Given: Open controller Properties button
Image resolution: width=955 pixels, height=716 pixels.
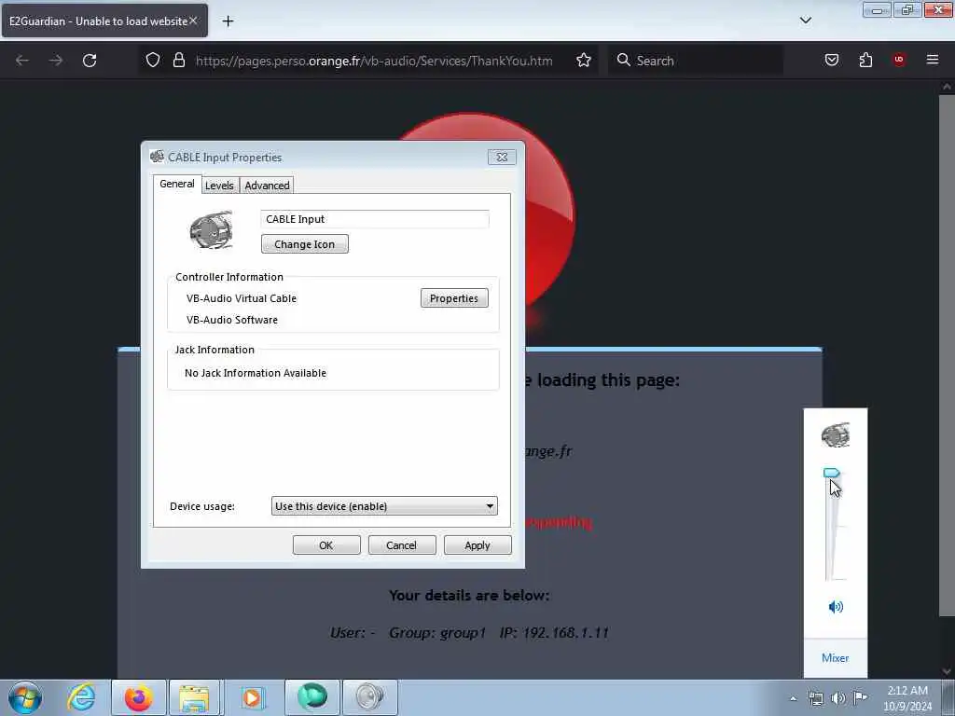Looking at the screenshot, I should (454, 298).
